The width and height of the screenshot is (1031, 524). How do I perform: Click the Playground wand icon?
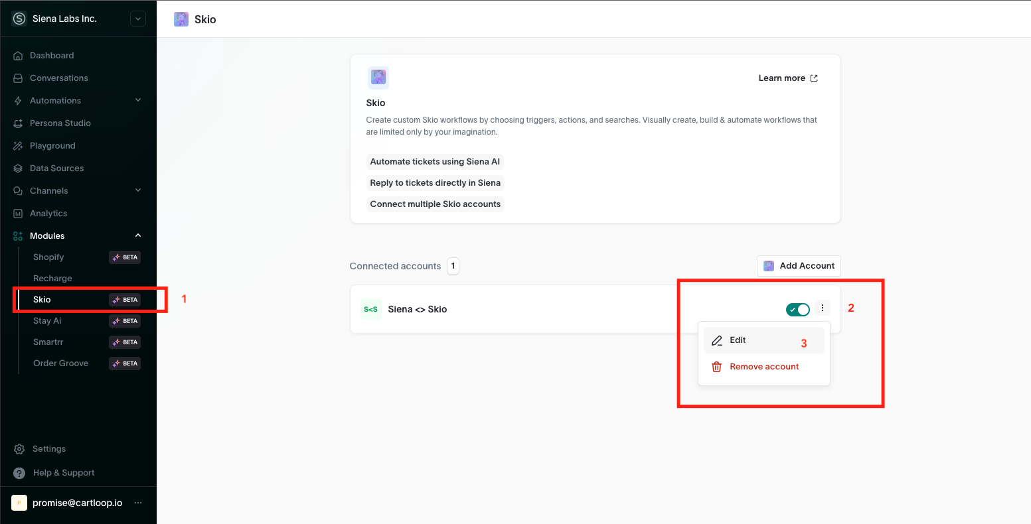click(x=19, y=146)
